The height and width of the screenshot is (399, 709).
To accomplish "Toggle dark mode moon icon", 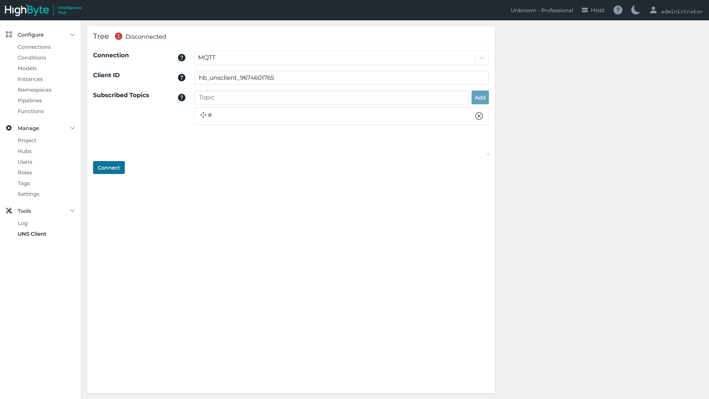I will [x=635, y=10].
